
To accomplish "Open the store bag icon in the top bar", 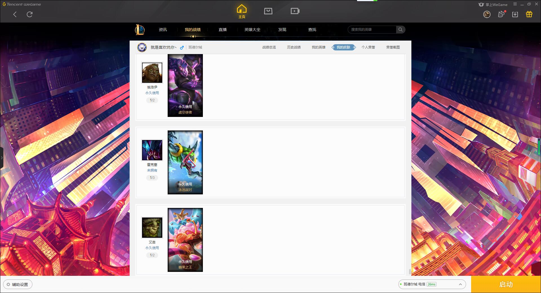I will point(268,11).
